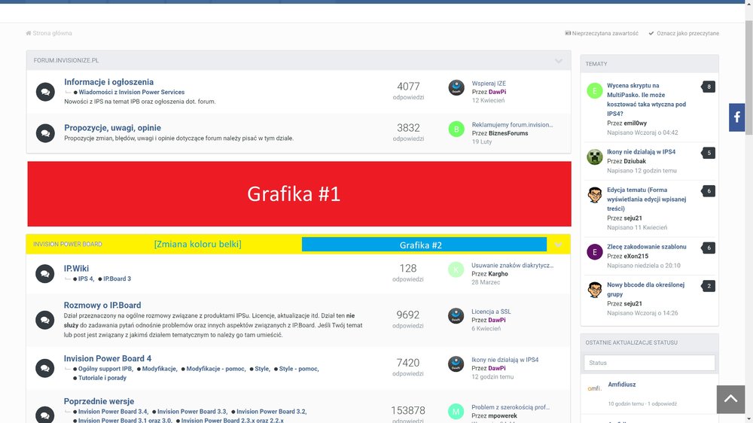Click the IP.Wiki forum bubble icon
The image size is (753, 423).
tap(45, 273)
